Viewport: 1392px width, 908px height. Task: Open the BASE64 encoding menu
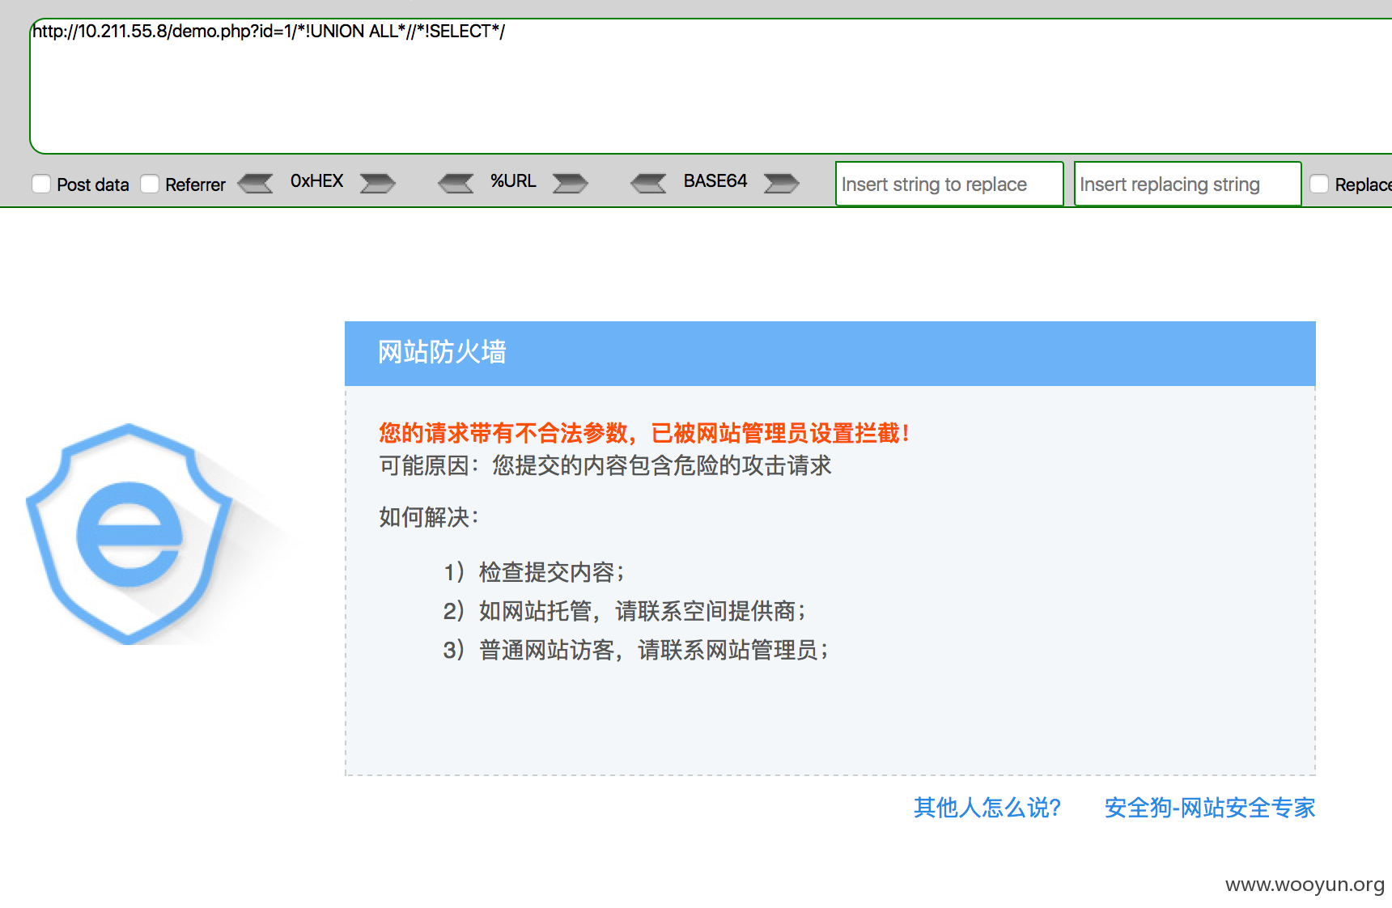[x=715, y=181]
